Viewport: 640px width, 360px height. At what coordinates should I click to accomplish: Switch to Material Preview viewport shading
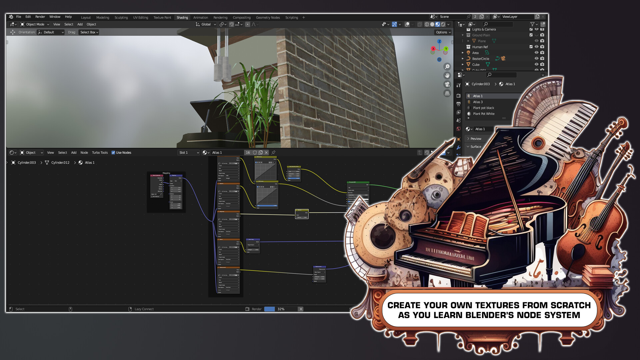point(437,24)
